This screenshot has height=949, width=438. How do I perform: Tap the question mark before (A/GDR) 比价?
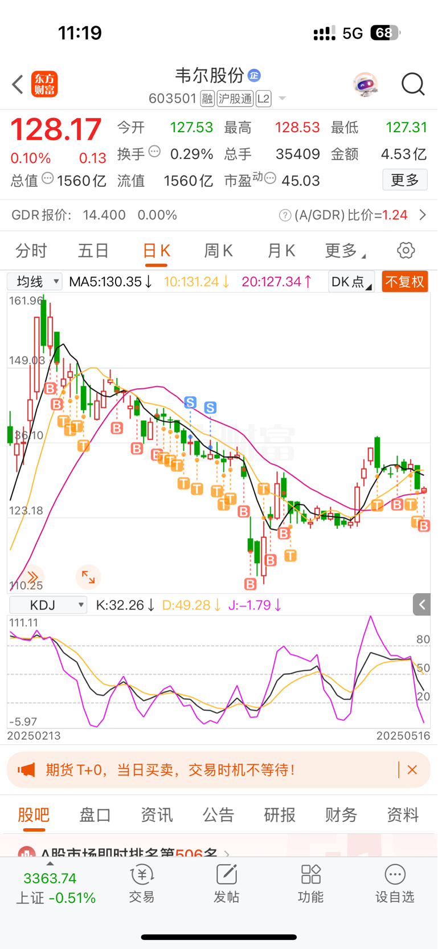[285, 215]
